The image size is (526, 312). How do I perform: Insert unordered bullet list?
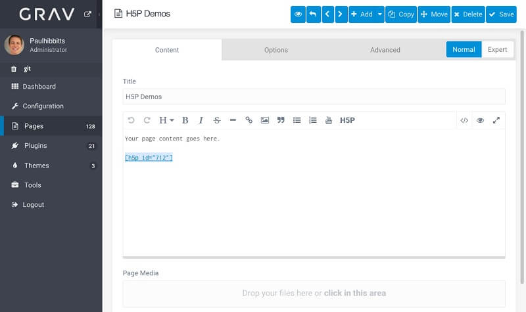pos(297,120)
